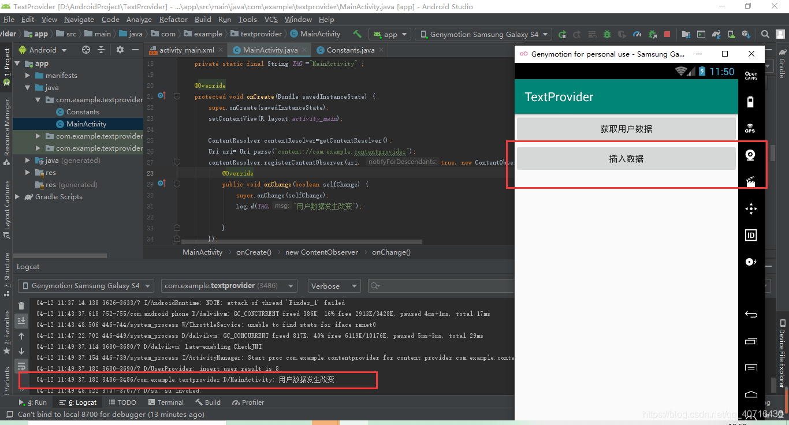Click Genymotion Android home button icon
789x425 pixels.
tap(750, 394)
